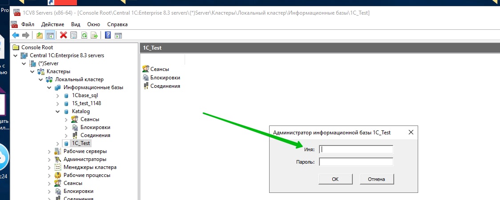This screenshot has height=200, width=500.
Task: Toggle the Show/Hide Console Tree toolbar button
Action: tap(50, 35)
